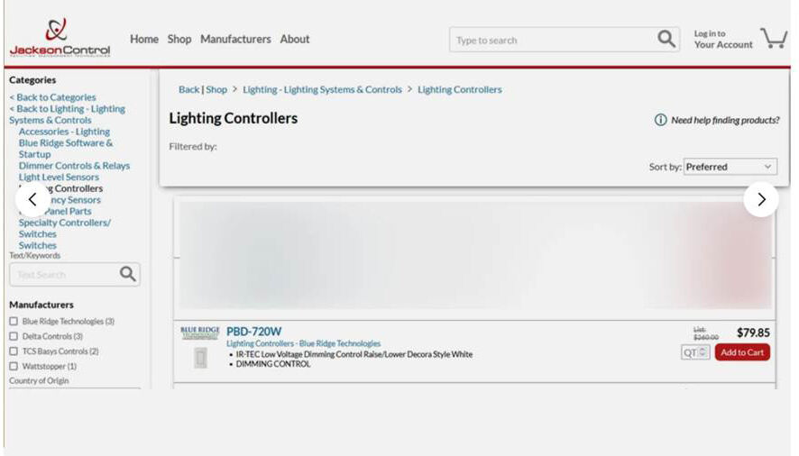Click the PBD-720W product thumbnail image
The height and width of the screenshot is (456, 799).
click(200, 358)
